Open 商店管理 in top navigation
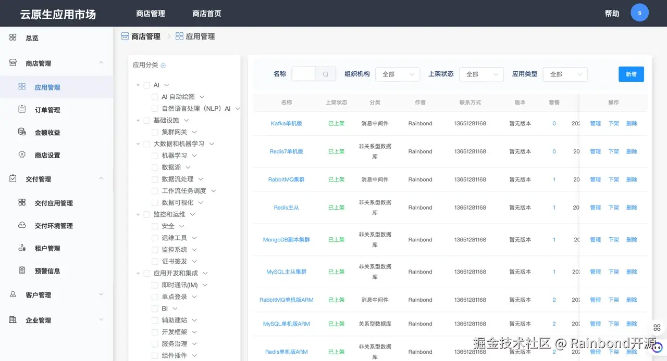 [151, 14]
